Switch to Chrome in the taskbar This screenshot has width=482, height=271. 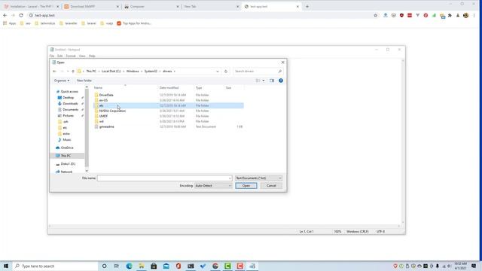point(215,266)
